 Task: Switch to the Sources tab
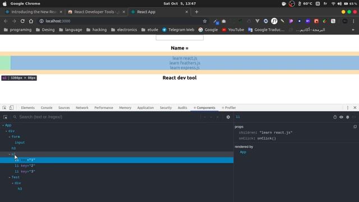pyautogui.click(x=64, y=108)
